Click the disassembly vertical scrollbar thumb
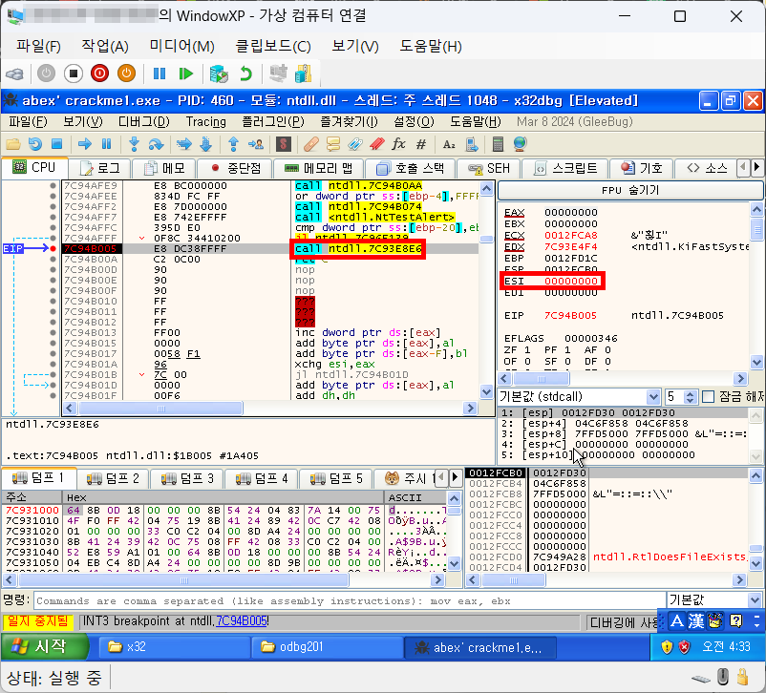This screenshot has width=766, height=693. click(486, 239)
